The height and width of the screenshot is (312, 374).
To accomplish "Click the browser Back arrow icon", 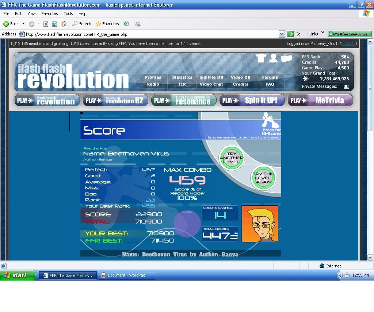I will [x=6, y=24].
